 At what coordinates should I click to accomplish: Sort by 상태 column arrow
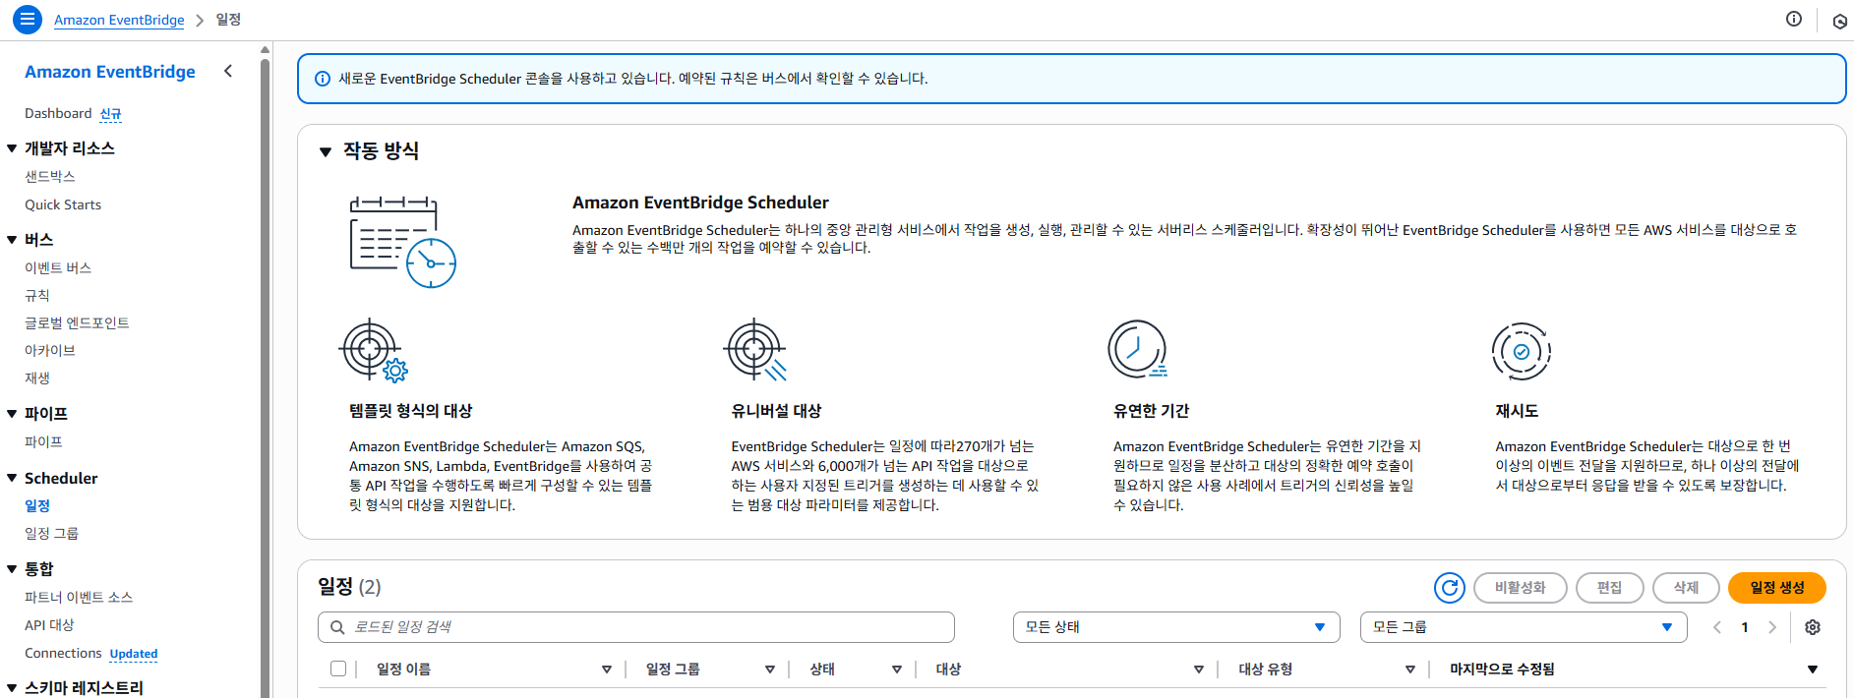click(897, 669)
